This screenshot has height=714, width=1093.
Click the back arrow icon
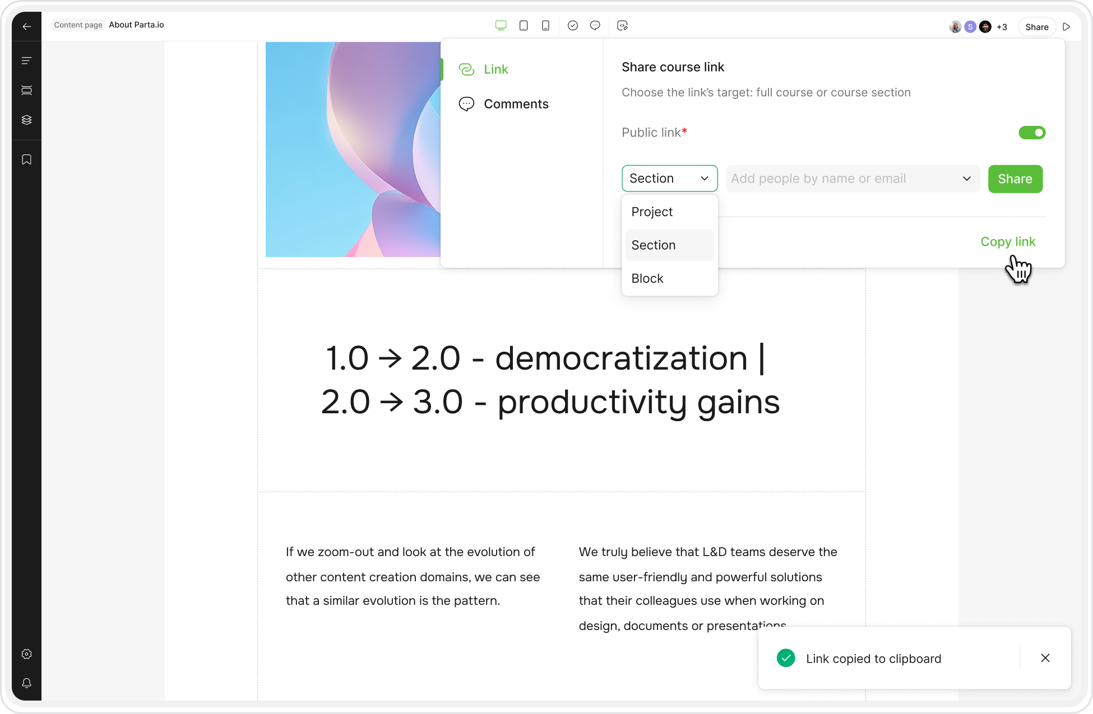26,26
